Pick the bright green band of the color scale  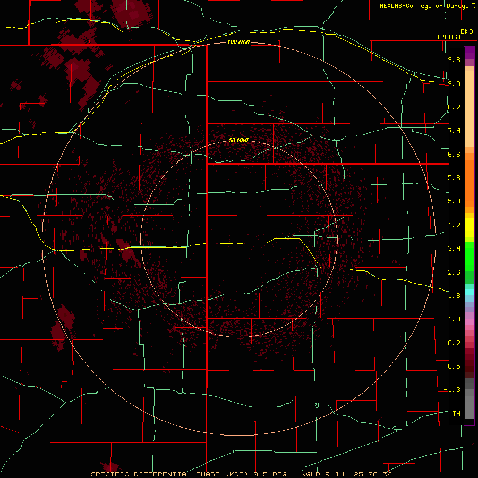469,256
